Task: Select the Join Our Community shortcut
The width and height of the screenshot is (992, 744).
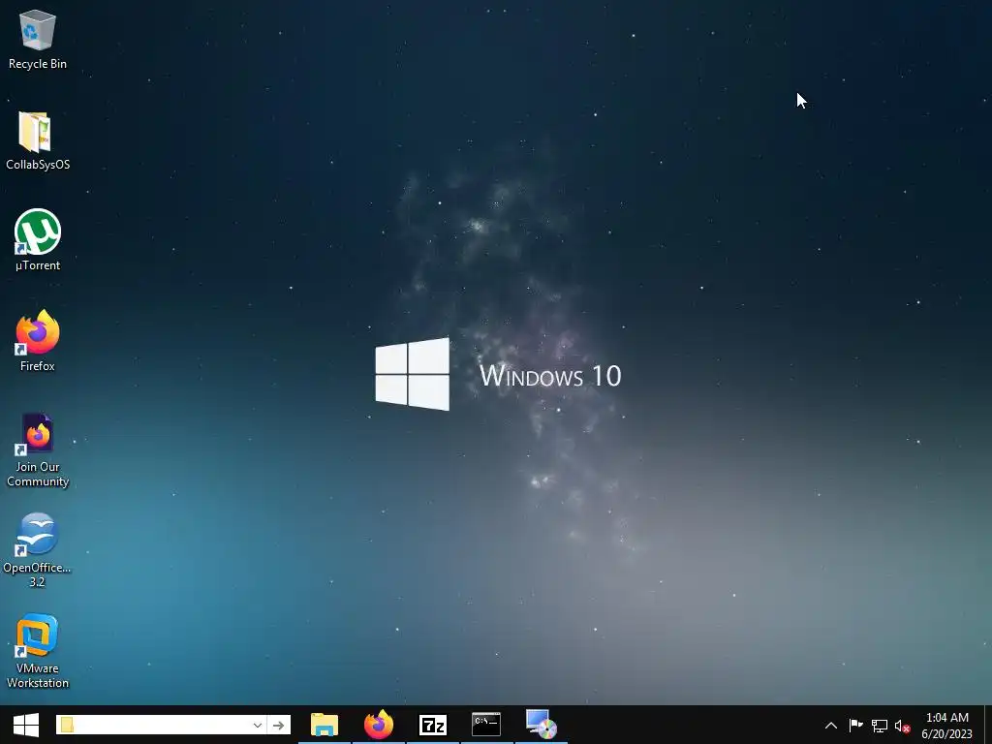Action: pyautogui.click(x=38, y=450)
